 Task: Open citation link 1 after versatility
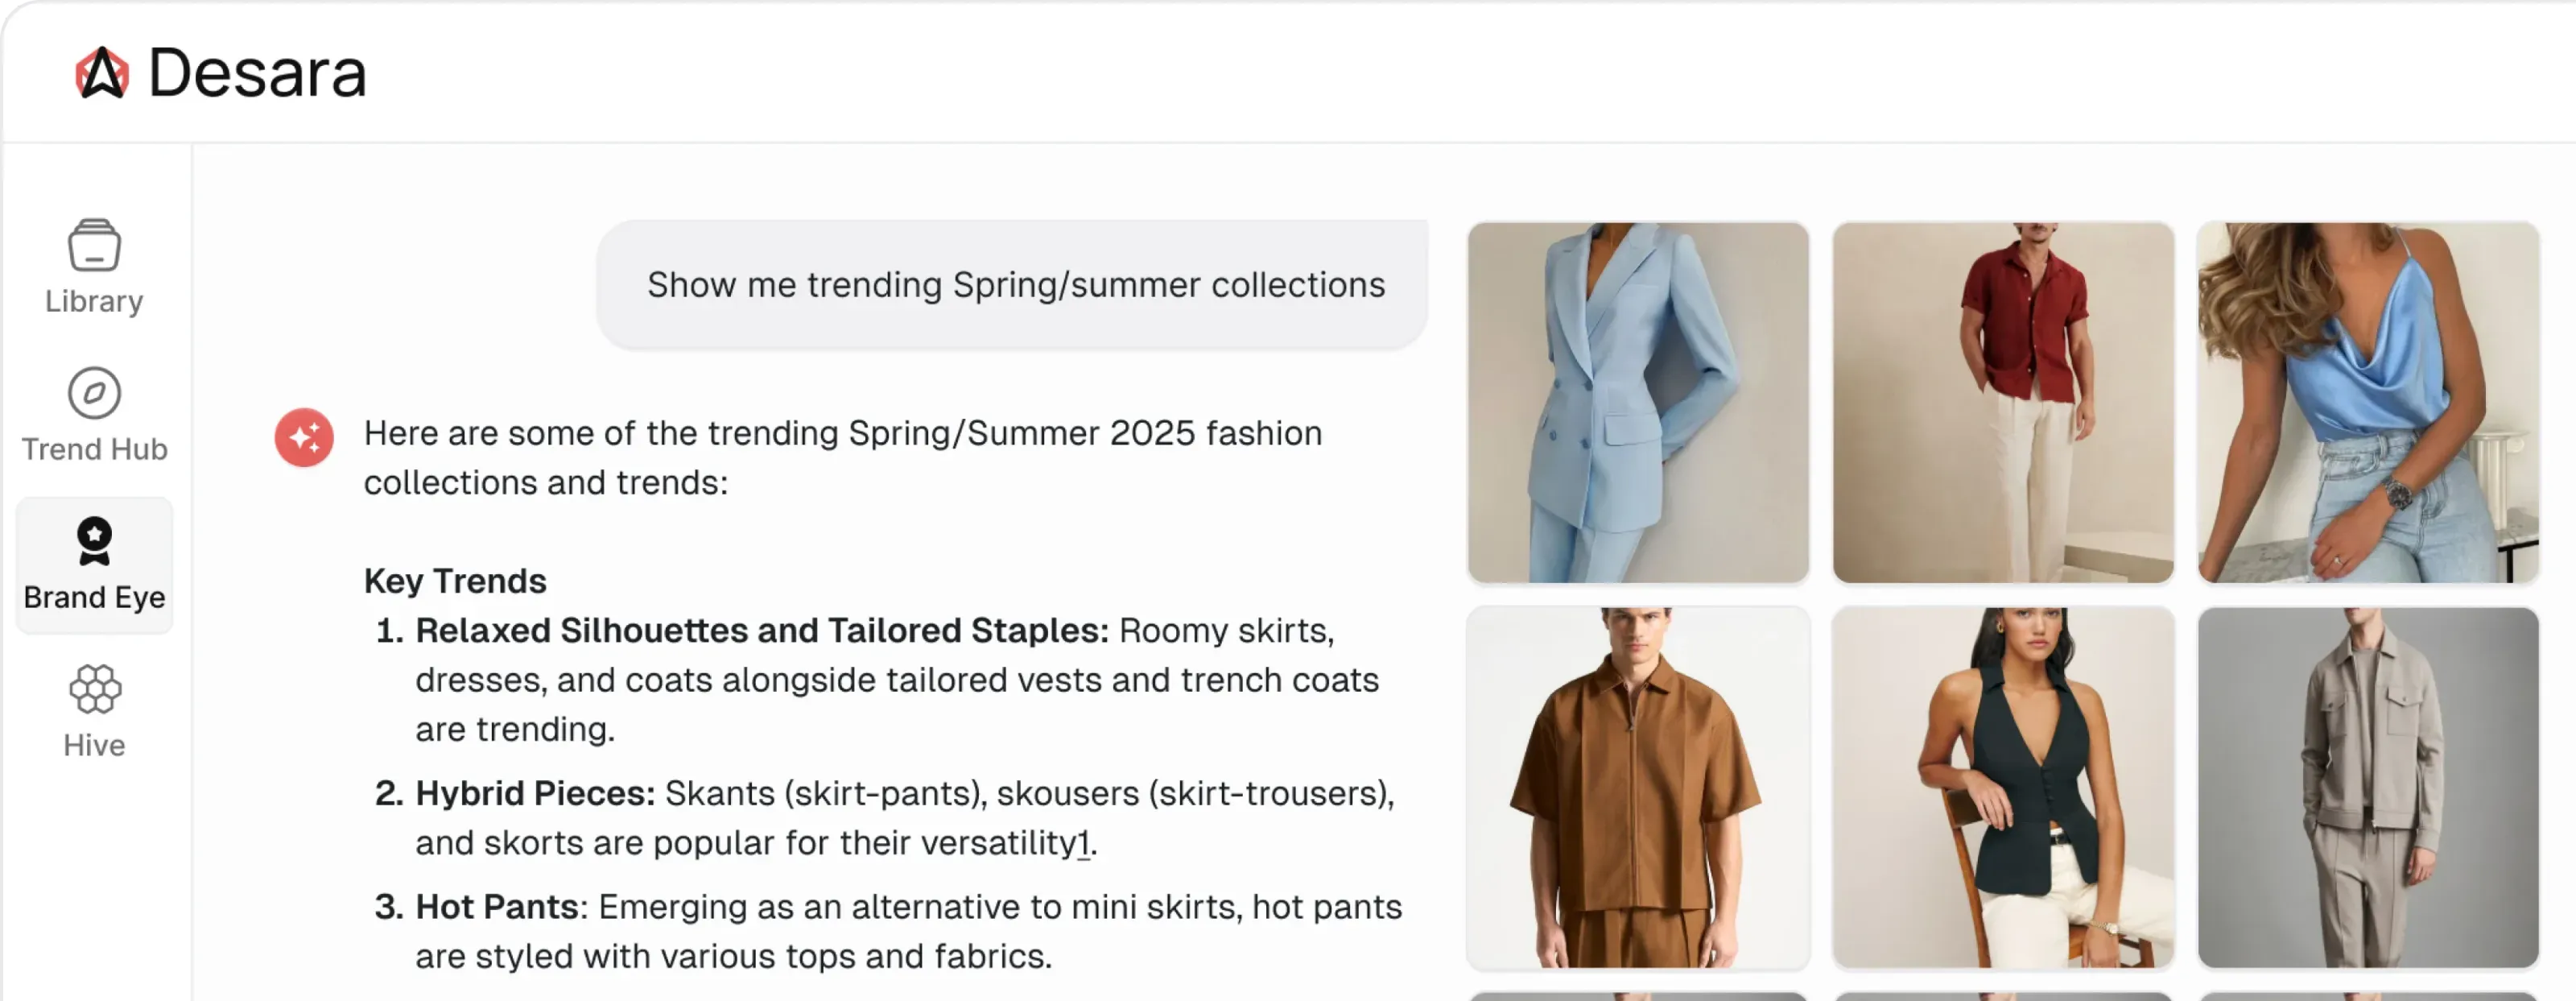(1083, 843)
